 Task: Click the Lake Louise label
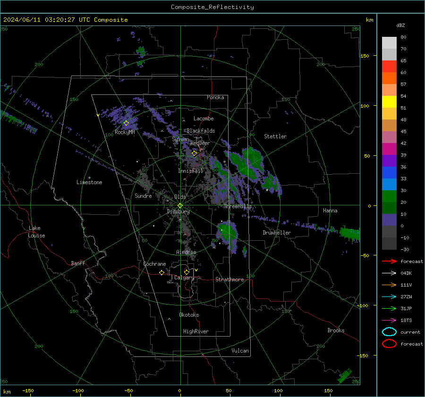(36, 232)
